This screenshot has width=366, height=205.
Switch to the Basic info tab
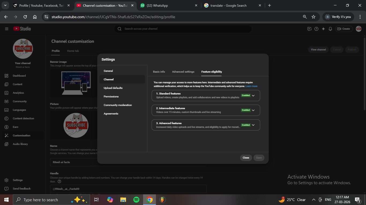[159, 72]
